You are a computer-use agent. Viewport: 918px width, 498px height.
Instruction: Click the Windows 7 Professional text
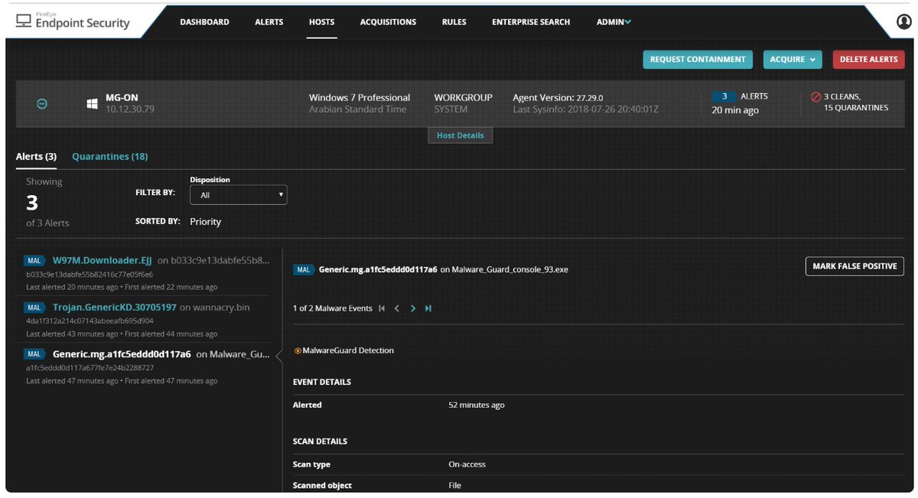(x=360, y=98)
